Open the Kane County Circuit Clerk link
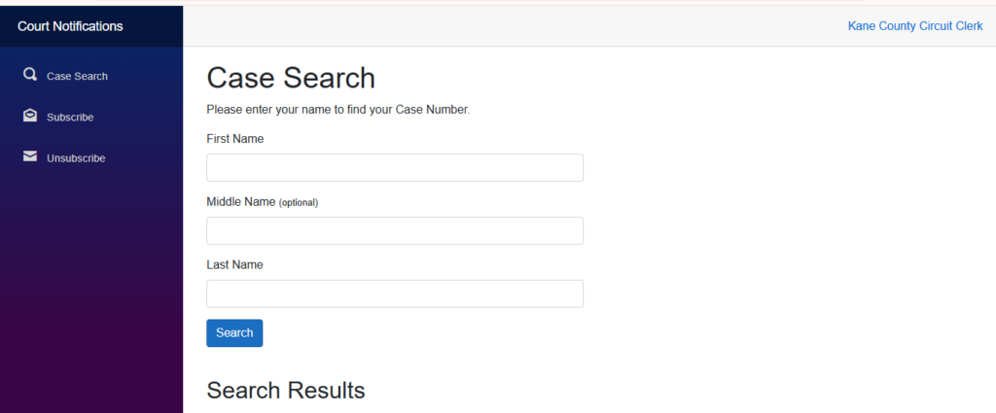The image size is (996, 413). point(915,26)
